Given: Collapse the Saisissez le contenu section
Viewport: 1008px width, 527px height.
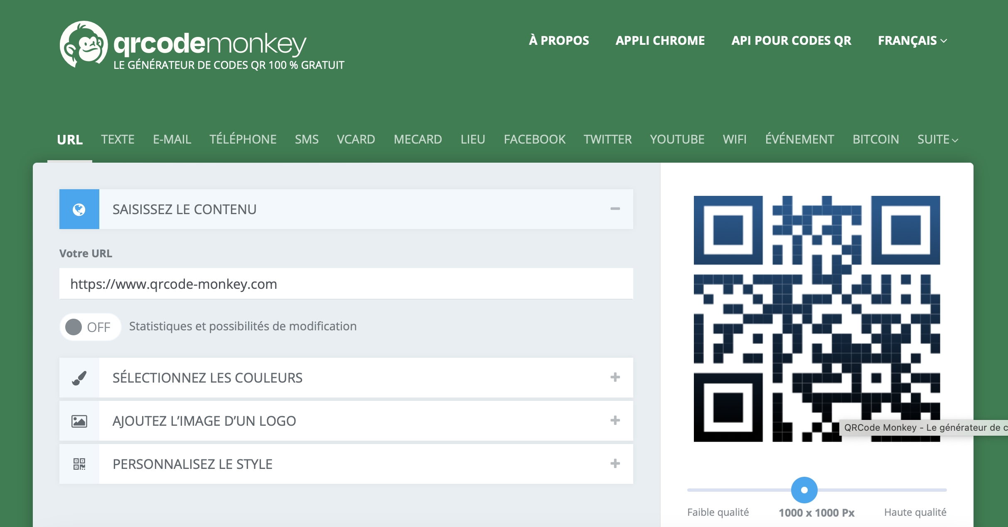Looking at the screenshot, I should (x=615, y=209).
